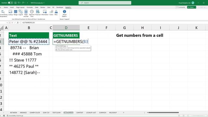Image resolution: width=208 pixels, height=117 pixels.
Task: Select cell with '** 46275 Paul **'
Action: pyautogui.click(x=29, y=66)
